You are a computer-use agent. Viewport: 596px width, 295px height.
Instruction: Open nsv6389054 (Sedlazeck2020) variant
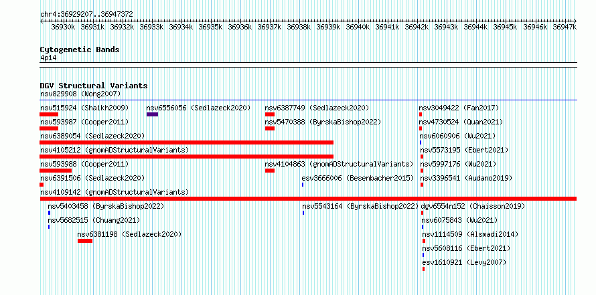tap(92, 136)
